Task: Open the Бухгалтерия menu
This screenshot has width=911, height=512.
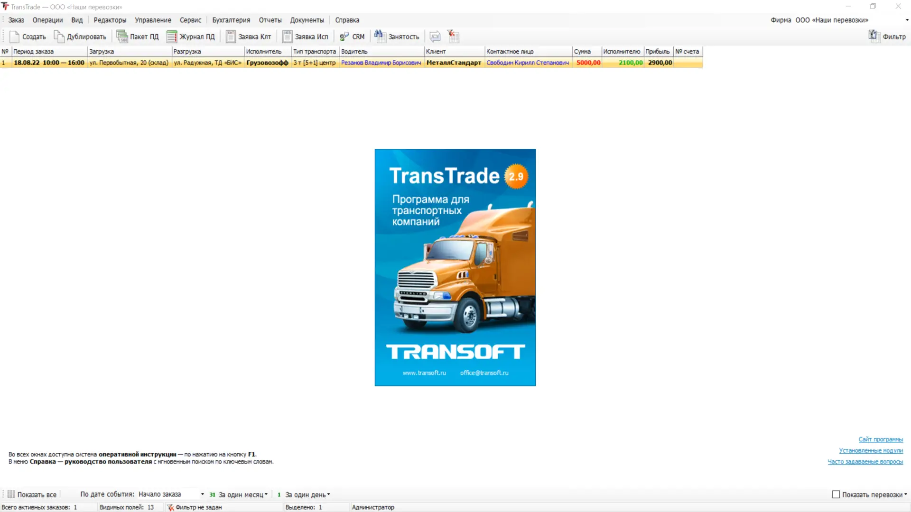Action: tap(231, 20)
